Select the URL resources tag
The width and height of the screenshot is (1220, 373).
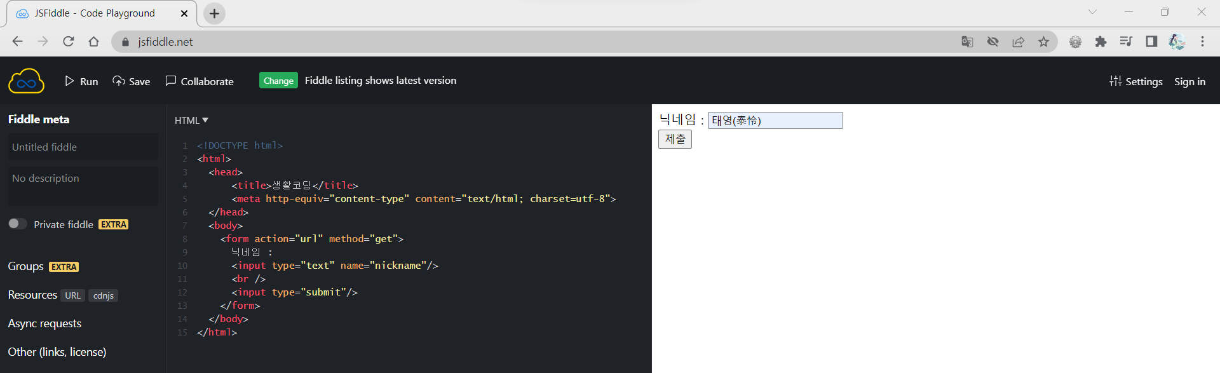tap(73, 295)
